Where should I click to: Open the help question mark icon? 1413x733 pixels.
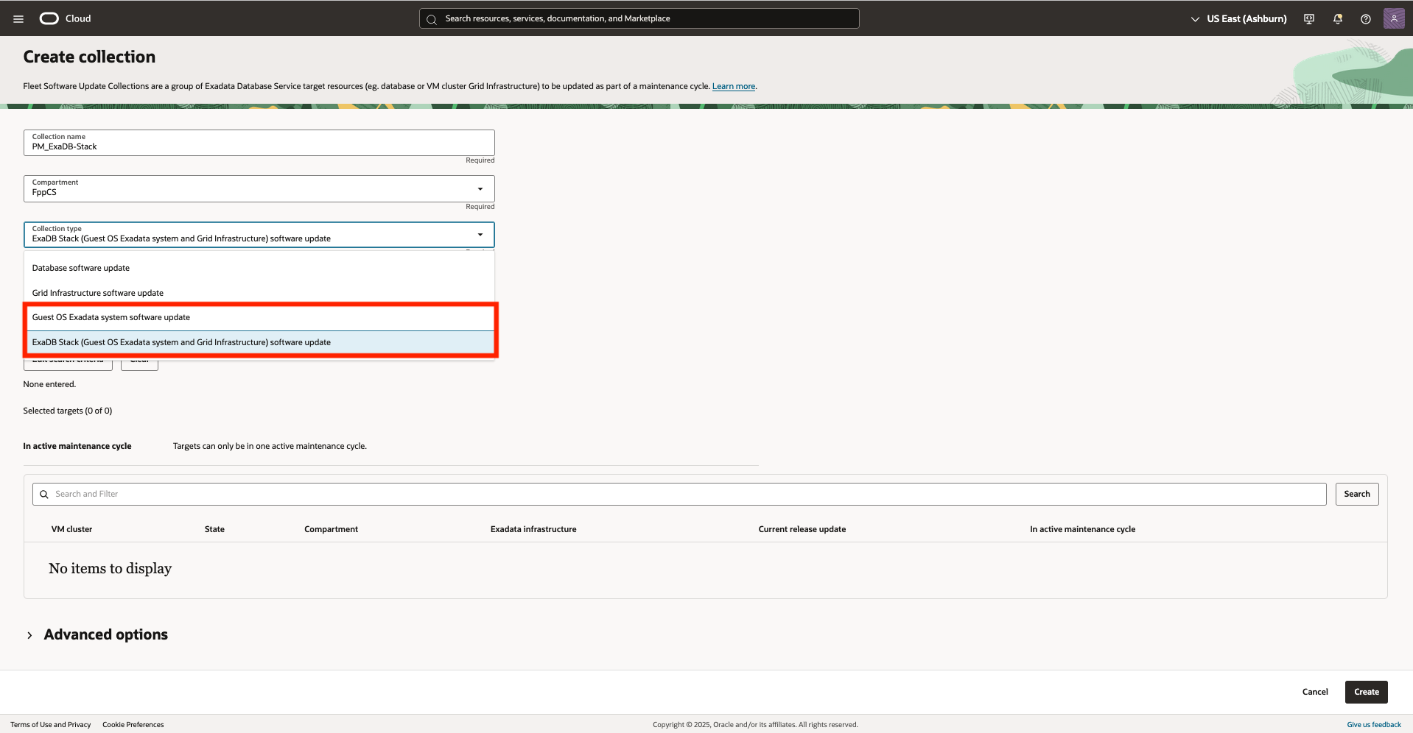tap(1366, 19)
